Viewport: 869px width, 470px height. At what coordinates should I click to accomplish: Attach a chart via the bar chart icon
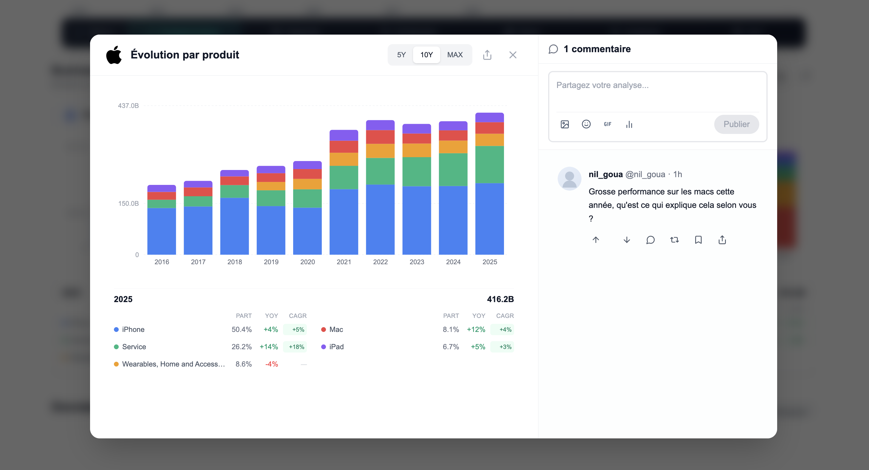629,124
